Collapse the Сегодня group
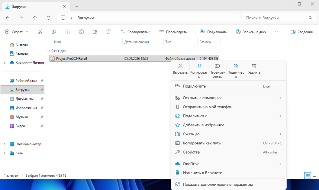 pyautogui.click(x=49, y=51)
